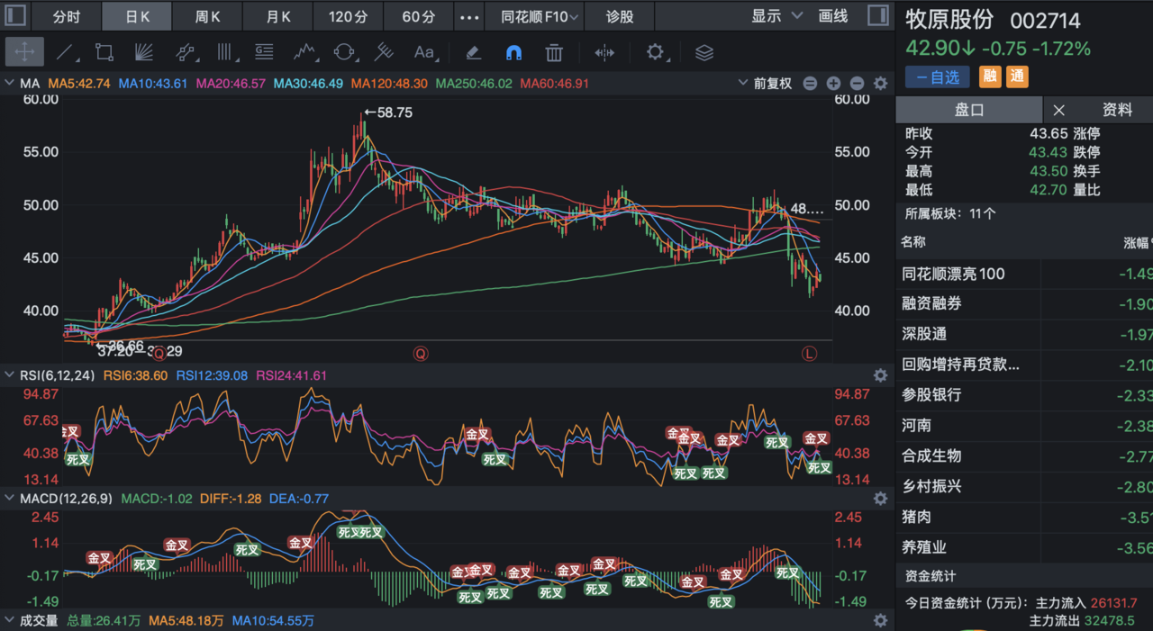Select the crosshair move cursor tool
1153x631 pixels.
pyautogui.click(x=24, y=52)
